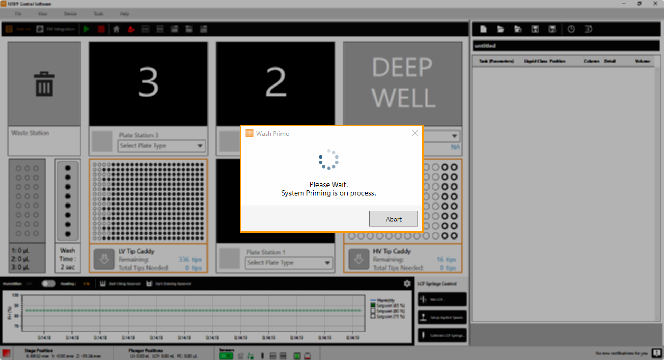Screen dimensions: 664x360
Task: Click Abort in Wash Prime dialog
Action: 393,219
